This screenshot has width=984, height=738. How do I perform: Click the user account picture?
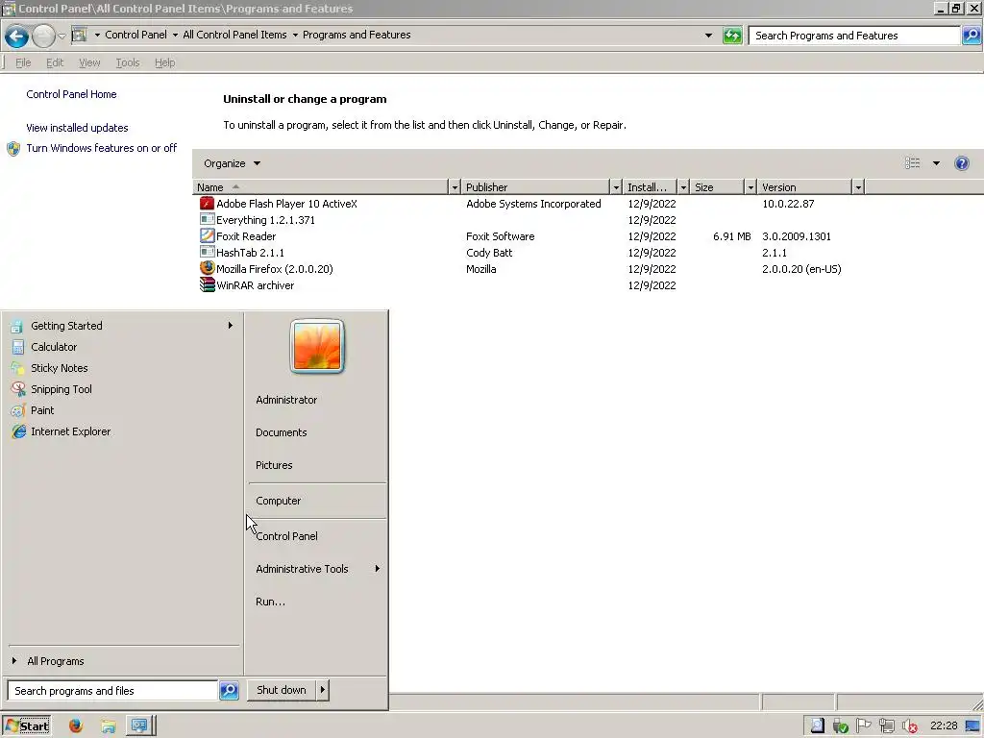[317, 346]
